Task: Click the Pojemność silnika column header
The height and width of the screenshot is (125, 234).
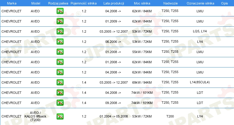Action: (x=84, y=3)
